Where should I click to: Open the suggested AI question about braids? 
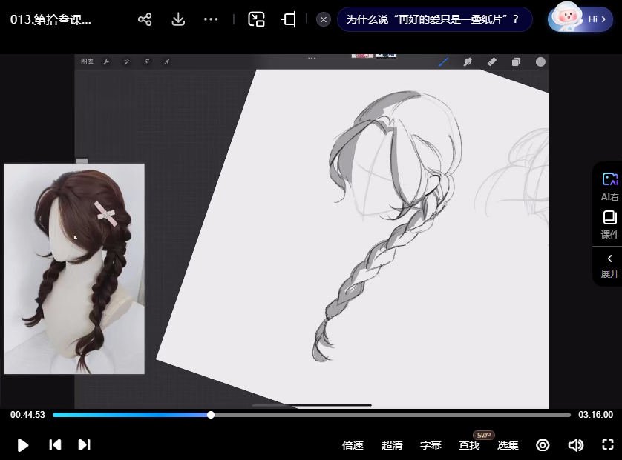(x=433, y=19)
